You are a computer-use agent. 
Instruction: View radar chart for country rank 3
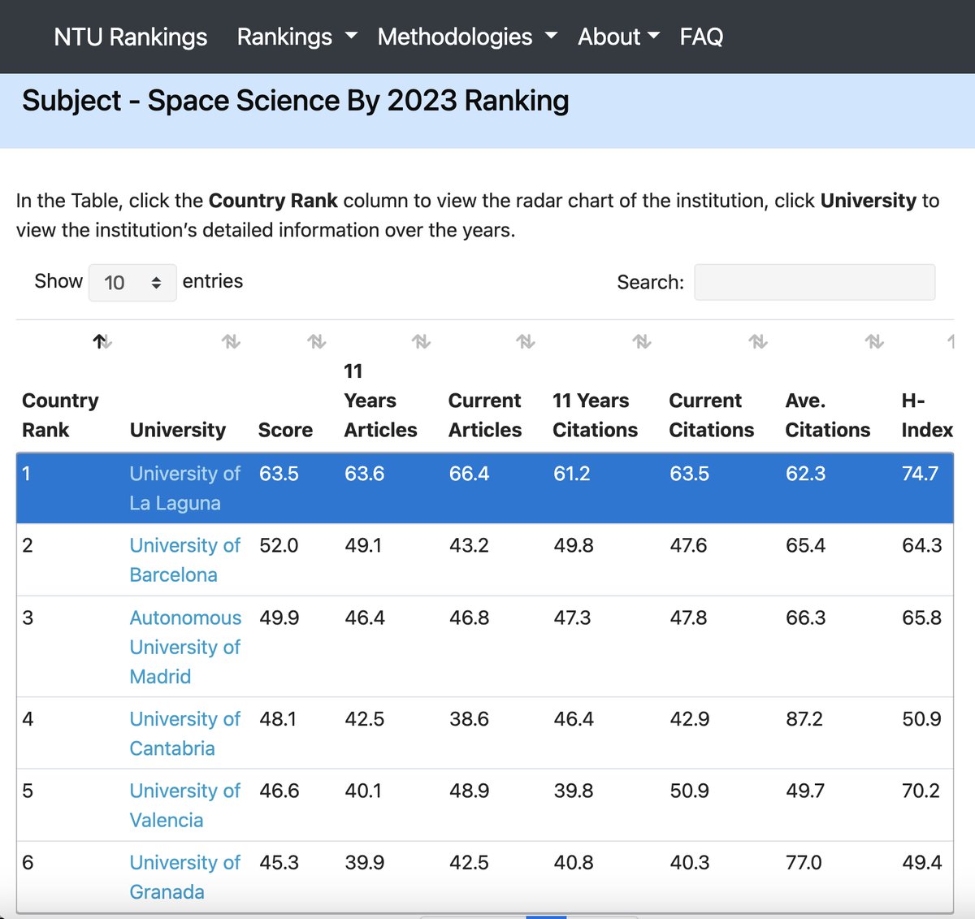coord(28,618)
